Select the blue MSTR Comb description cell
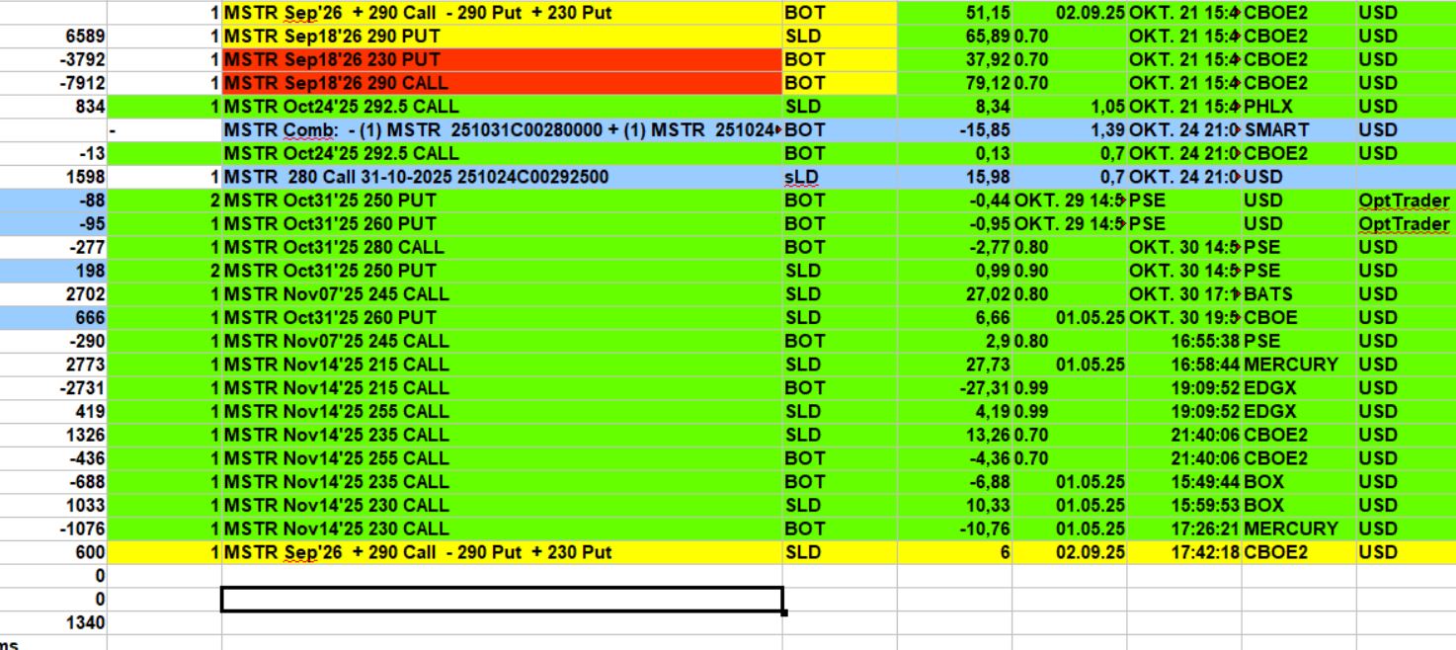1456x650 pixels. pyautogui.click(x=502, y=130)
